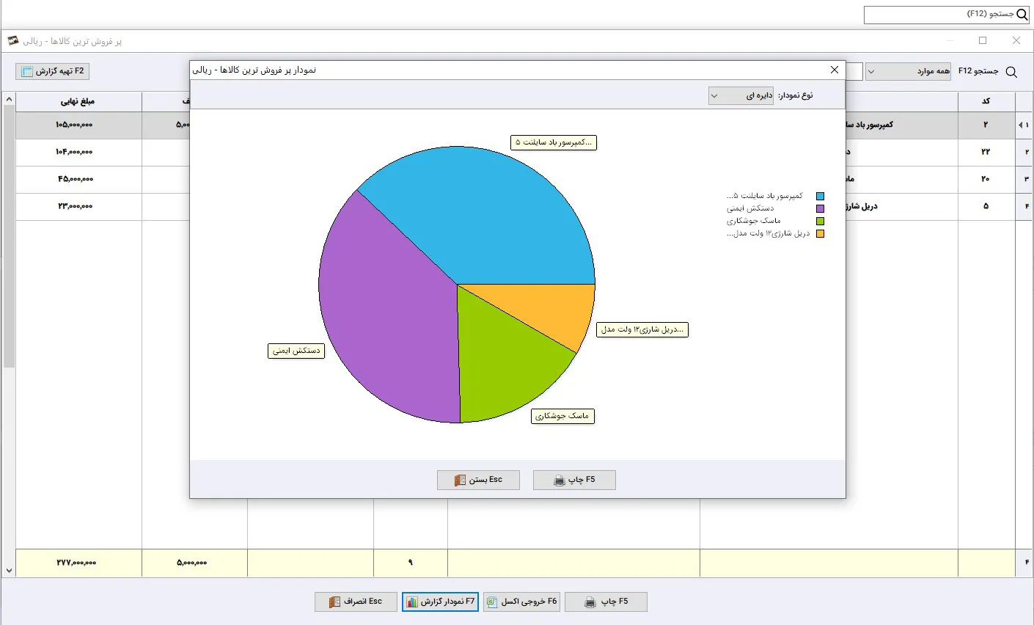Click the scrollbar down arrow in the table
The height and width of the screenshot is (625, 1034).
pyautogui.click(x=9, y=570)
